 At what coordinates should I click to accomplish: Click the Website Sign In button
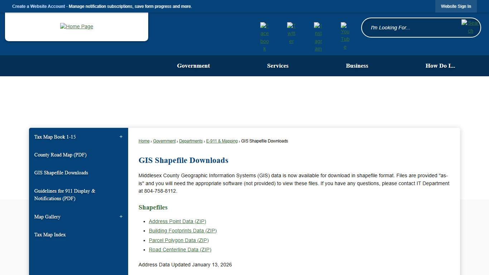456,6
